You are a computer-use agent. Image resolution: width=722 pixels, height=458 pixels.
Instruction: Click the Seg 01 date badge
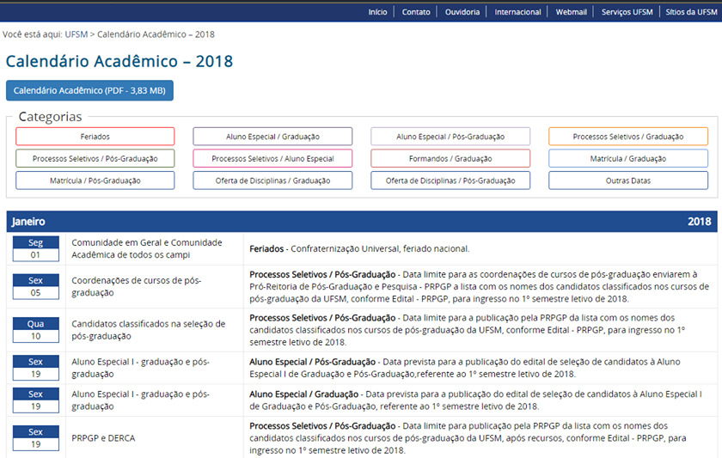pyautogui.click(x=35, y=248)
